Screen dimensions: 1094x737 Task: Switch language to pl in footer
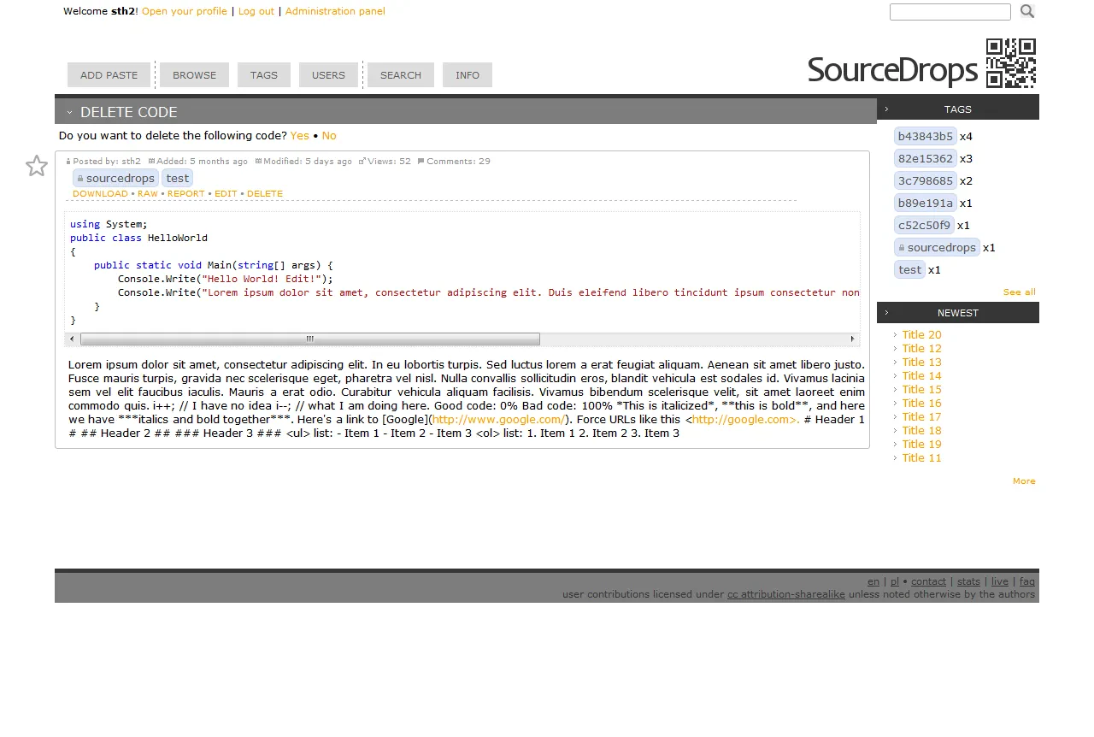click(x=895, y=582)
